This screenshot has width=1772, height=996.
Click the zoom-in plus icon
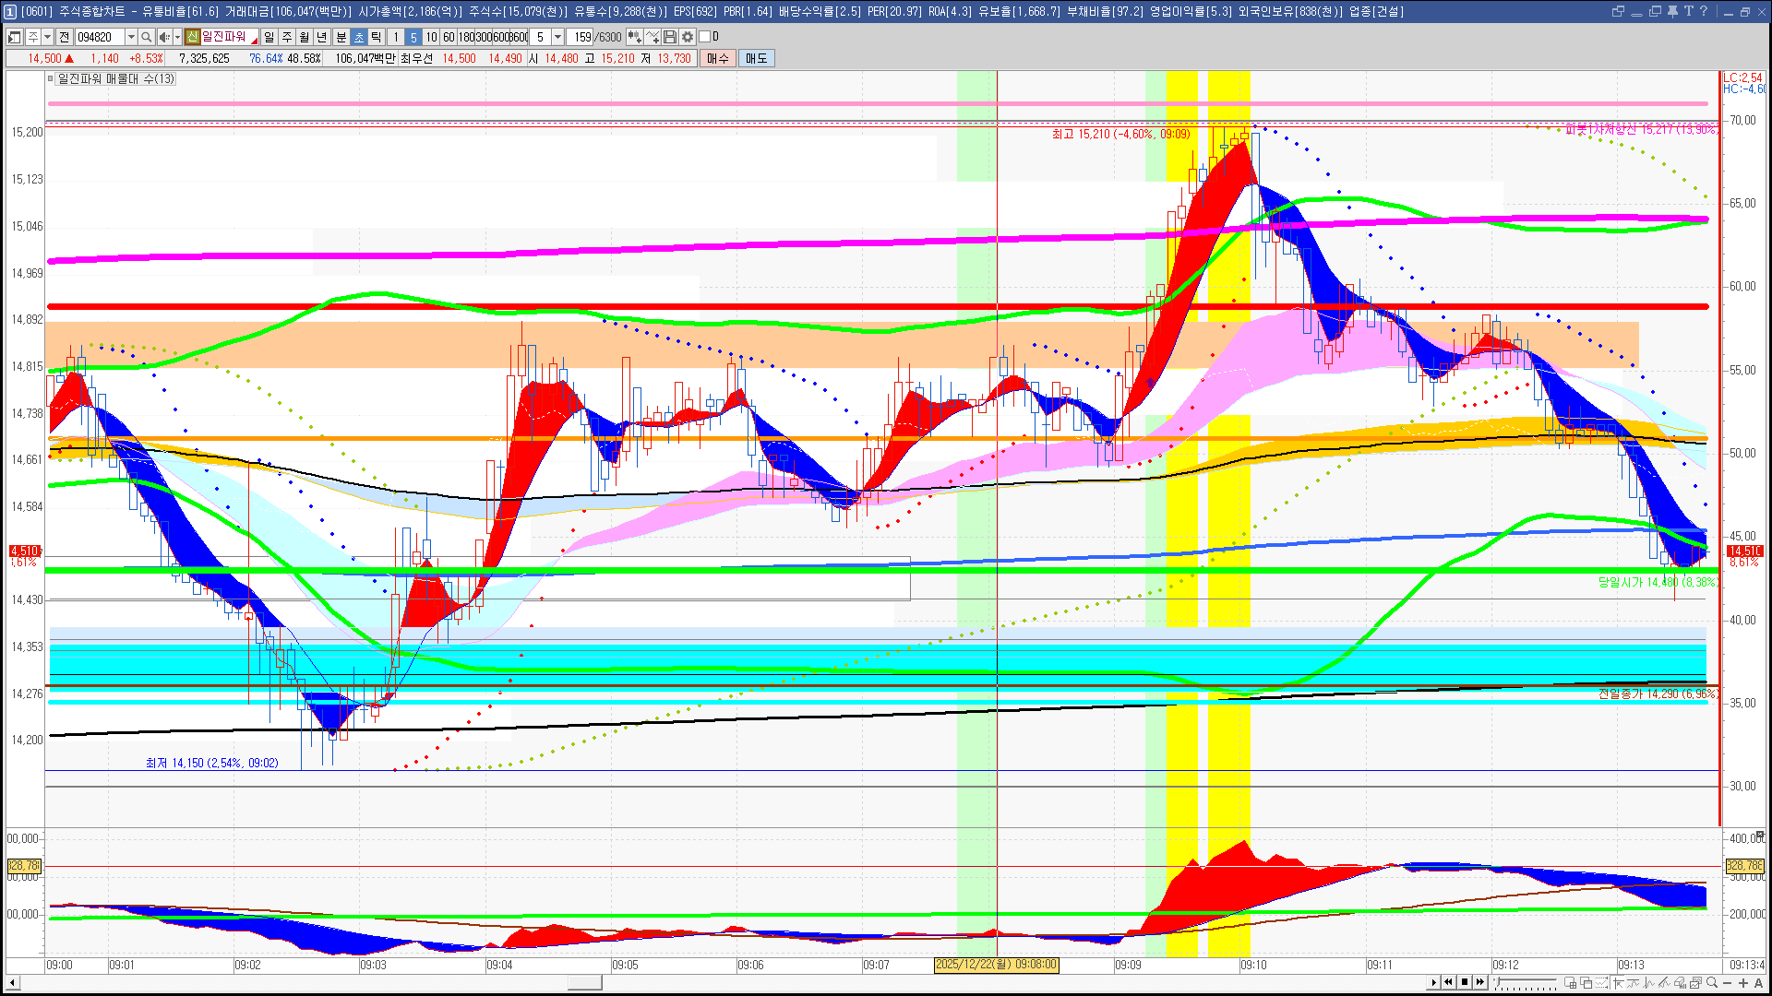click(x=1742, y=982)
